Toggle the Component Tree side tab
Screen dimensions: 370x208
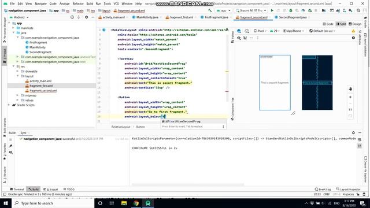[232, 109]
